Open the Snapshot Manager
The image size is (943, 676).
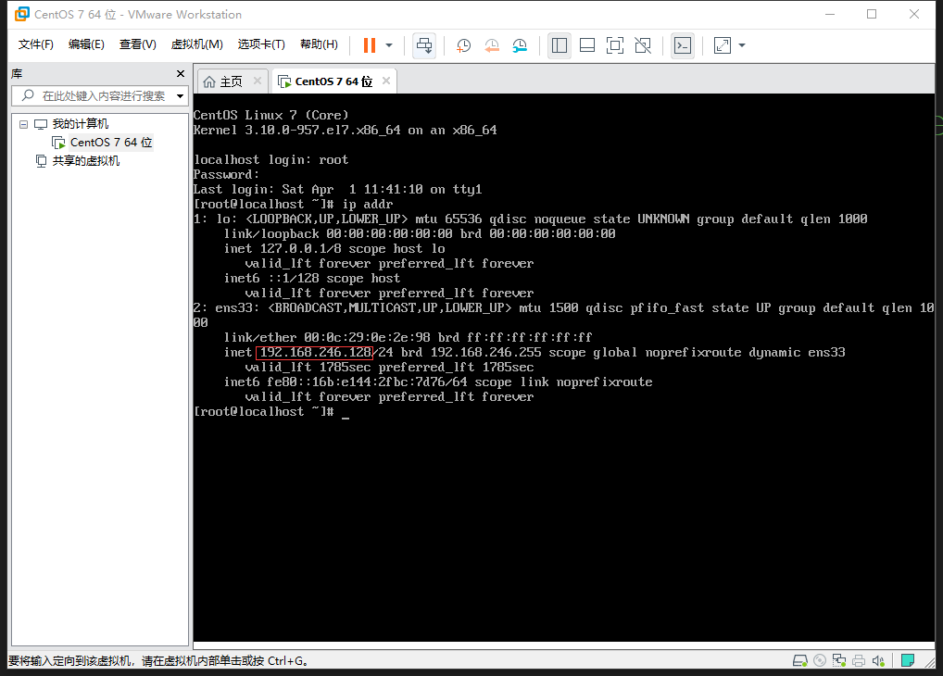tap(520, 44)
